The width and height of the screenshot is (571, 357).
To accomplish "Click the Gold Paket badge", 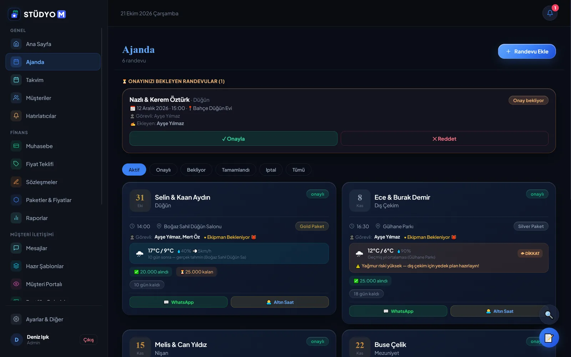I will coord(312,226).
